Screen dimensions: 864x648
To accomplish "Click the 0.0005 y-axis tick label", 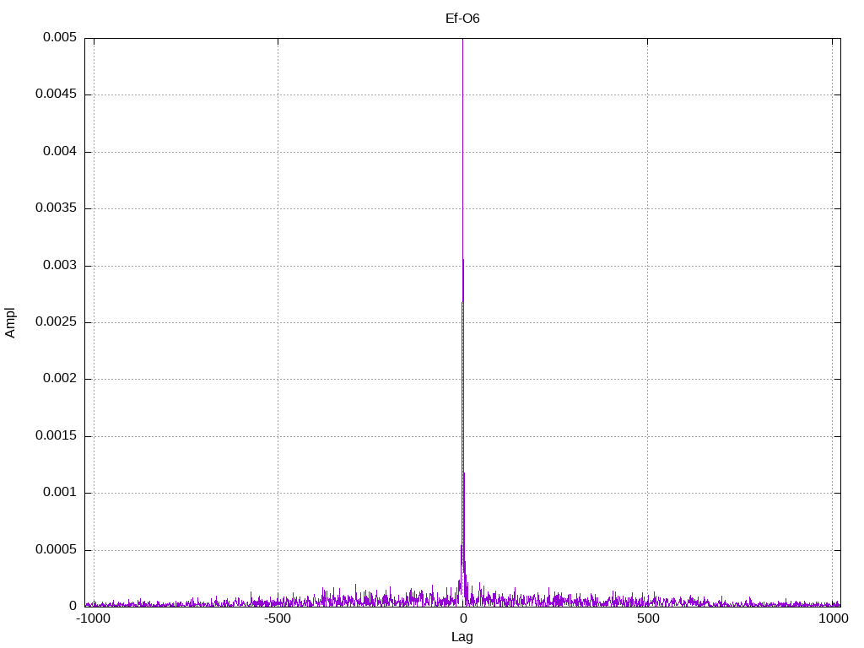I will 57,550.
